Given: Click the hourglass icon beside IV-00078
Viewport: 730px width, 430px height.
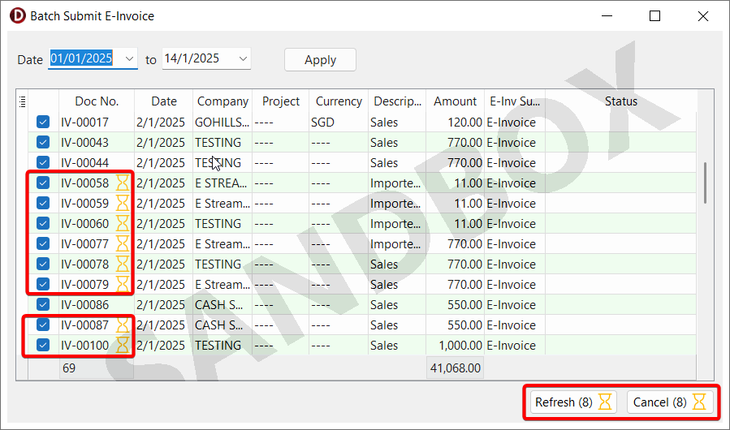Looking at the screenshot, I should [x=123, y=264].
